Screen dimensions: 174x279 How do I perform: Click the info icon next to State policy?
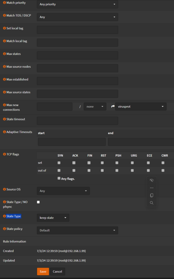(4, 229)
